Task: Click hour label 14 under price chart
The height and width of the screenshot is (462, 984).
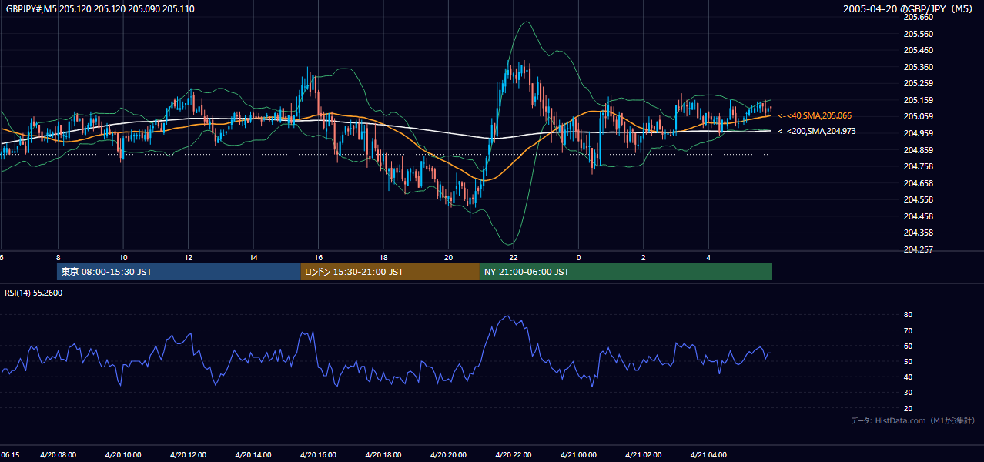Action: tap(253, 257)
